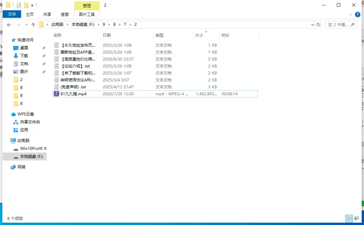Screen dimensions: 364x225
Task: Click the folder icon at the start of the address bar
Action: [41, 25]
